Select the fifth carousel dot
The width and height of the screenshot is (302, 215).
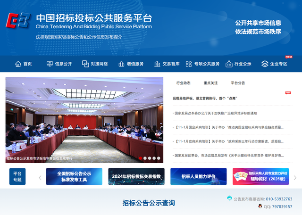pyautogui.click(x=159, y=158)
